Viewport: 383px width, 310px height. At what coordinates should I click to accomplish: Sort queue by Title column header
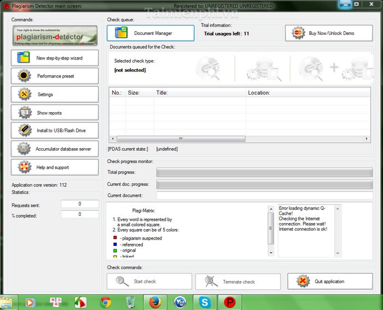point(199,93)
